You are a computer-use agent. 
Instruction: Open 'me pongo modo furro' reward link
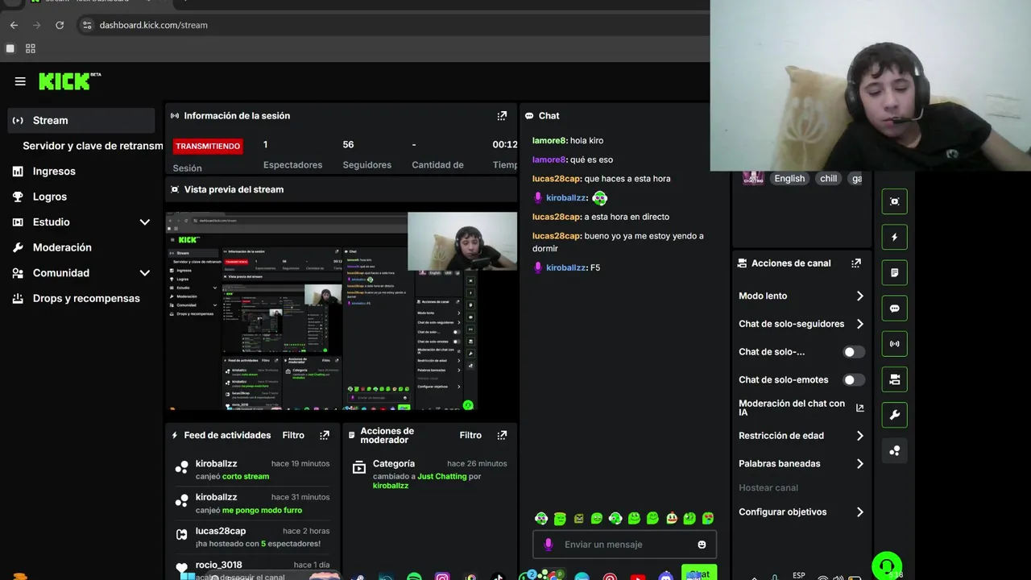tap(262, 510)
